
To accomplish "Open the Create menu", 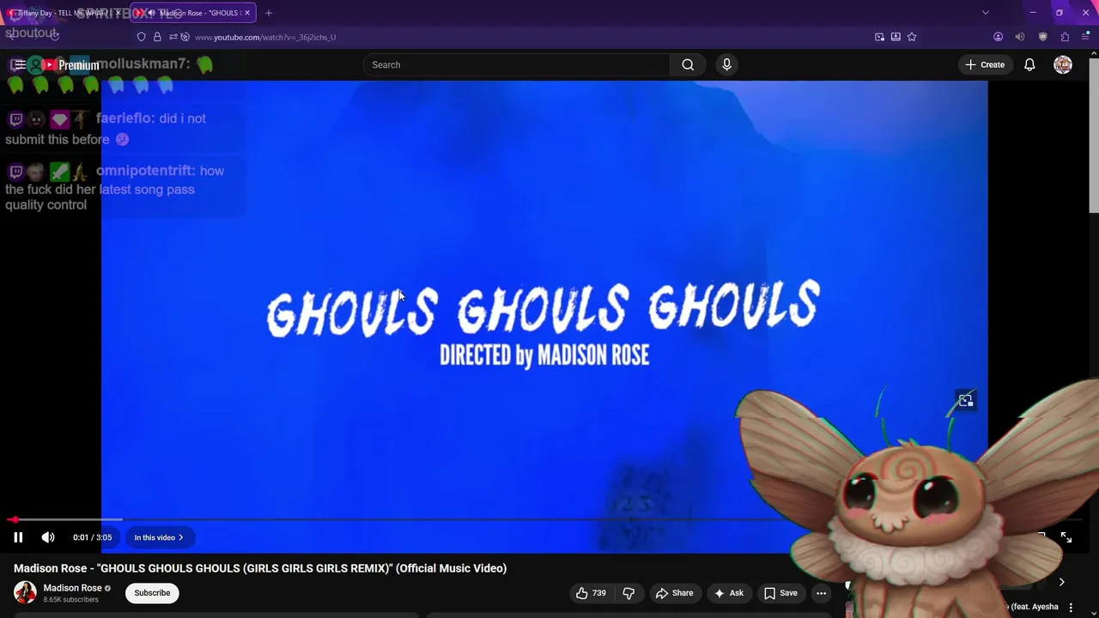I will click(x=985, y=64).
